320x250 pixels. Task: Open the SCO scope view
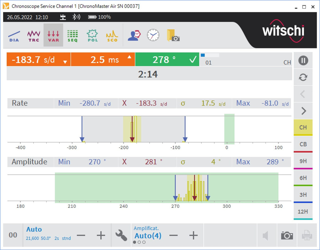pyautogui.click(x=112, y=35)
